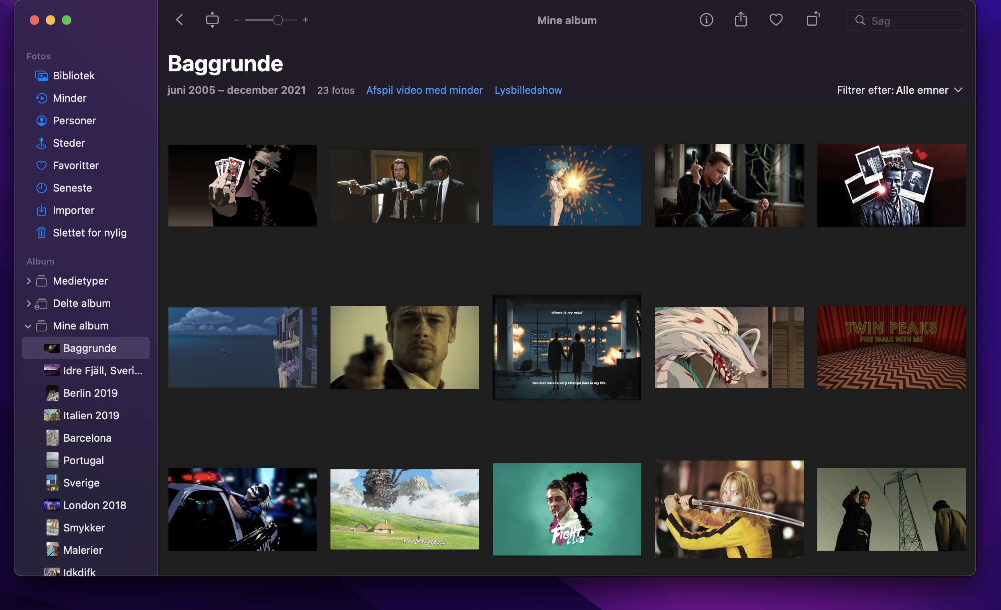The image size is (1001, 610).
Task: Open Favoritter in the sidebar
Action: (x=75, y=165)
